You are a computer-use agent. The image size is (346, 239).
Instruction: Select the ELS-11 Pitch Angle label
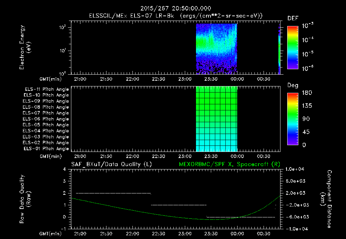(47, 89)
